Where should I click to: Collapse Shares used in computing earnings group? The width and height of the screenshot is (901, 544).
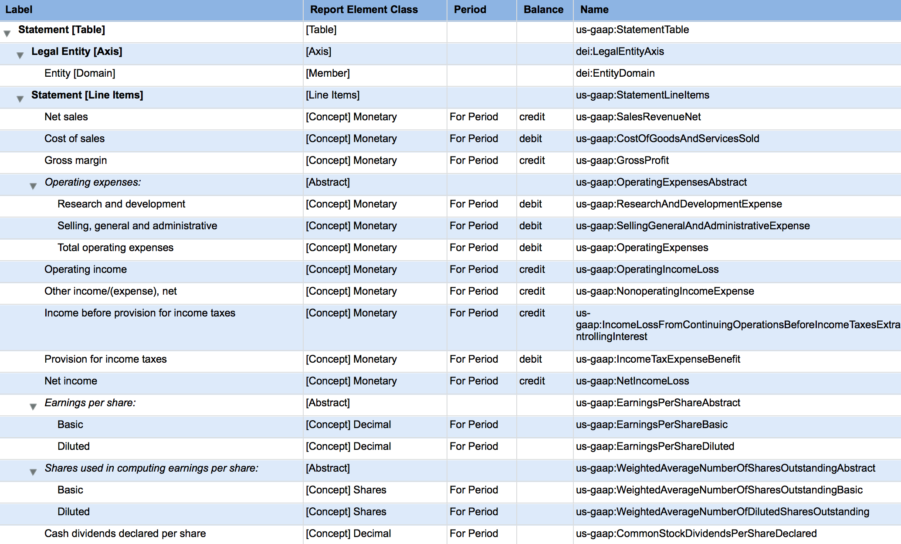coord(33,472)
